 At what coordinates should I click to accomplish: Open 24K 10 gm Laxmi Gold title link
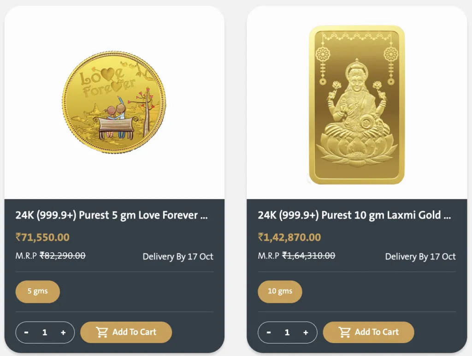354,215
